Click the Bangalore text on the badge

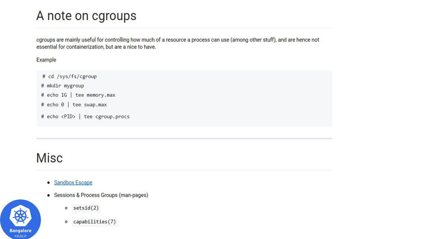coord(20,231)
